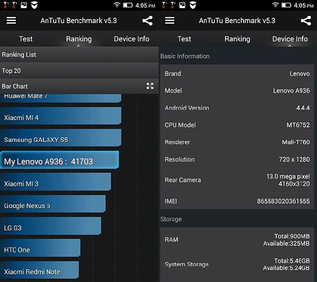
Task: Tap CPU Model value MT6752
Action: 298,125
